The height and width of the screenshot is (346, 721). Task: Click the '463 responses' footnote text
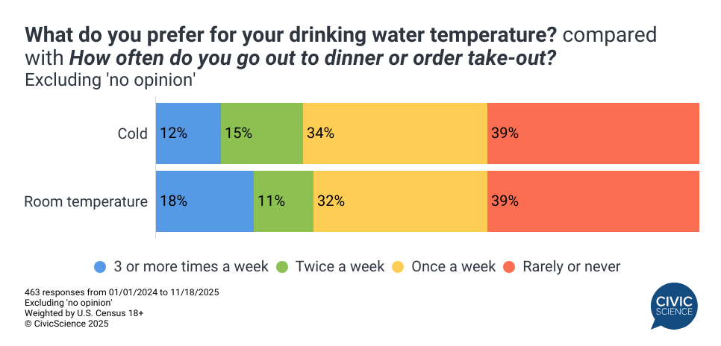(x=102, y=292)
